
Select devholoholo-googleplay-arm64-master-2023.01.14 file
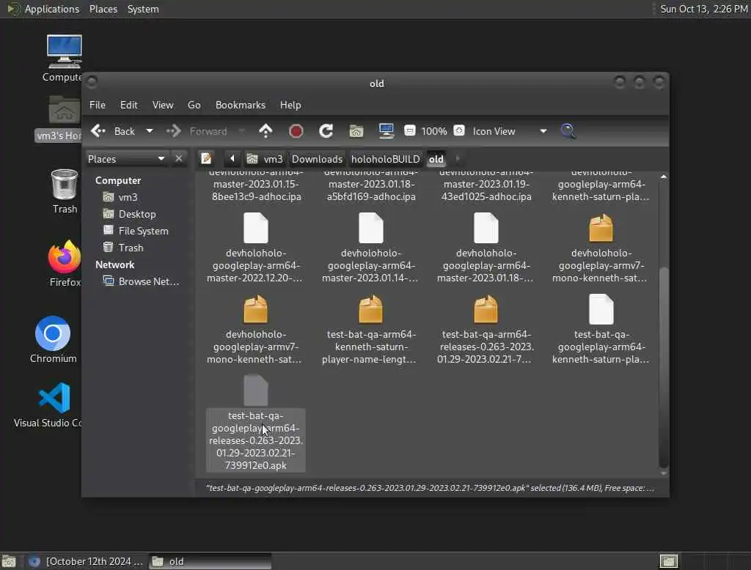(370, 248)
